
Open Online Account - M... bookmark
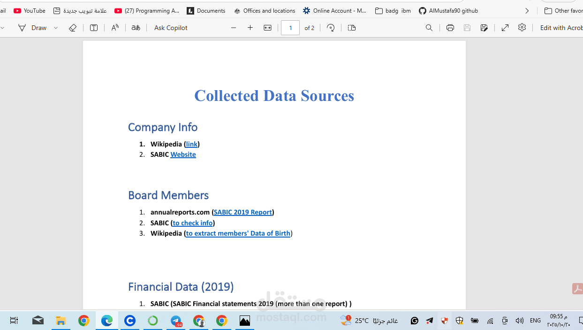(x=334, y=10)
